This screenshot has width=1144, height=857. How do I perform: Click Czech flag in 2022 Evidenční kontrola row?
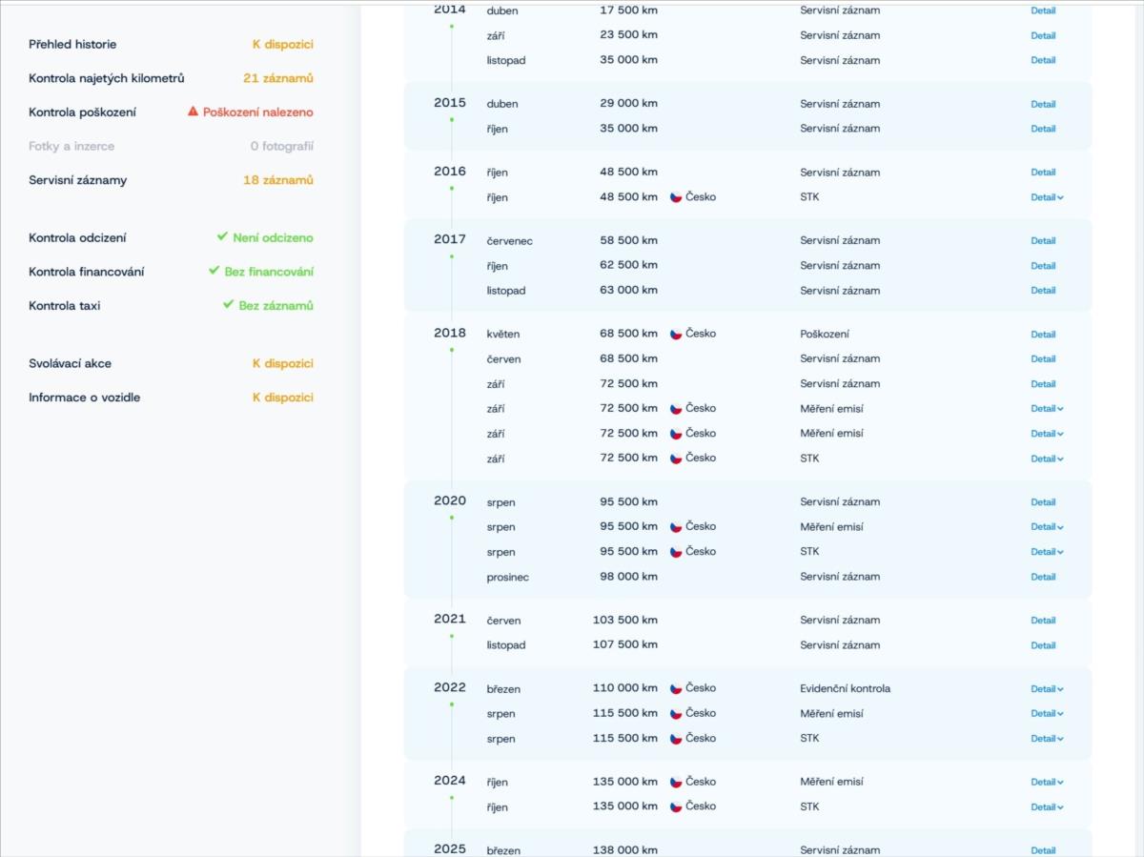coord(676,688)
